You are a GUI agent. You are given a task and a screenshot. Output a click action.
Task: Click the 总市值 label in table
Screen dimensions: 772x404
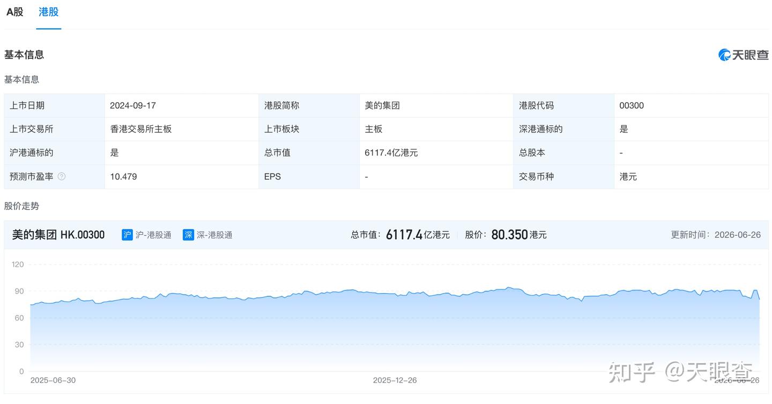click(x=278, y=153)
